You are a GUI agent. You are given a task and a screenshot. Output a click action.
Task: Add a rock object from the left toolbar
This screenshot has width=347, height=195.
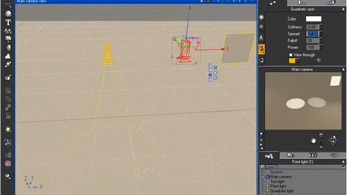point(8,48)
